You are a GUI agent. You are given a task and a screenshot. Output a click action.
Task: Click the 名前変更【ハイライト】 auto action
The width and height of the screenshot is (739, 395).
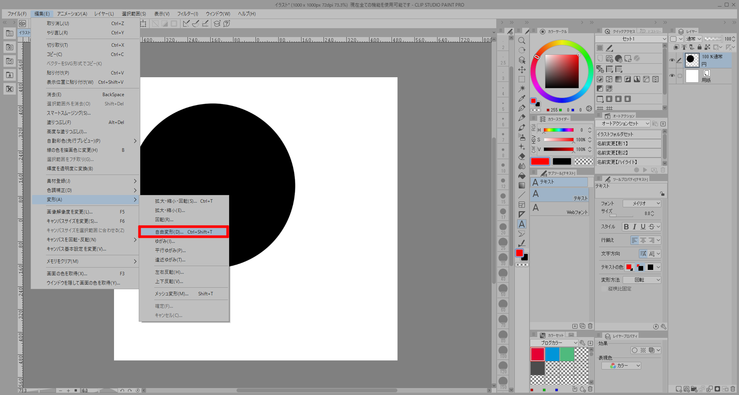click(x=628, y=162)
